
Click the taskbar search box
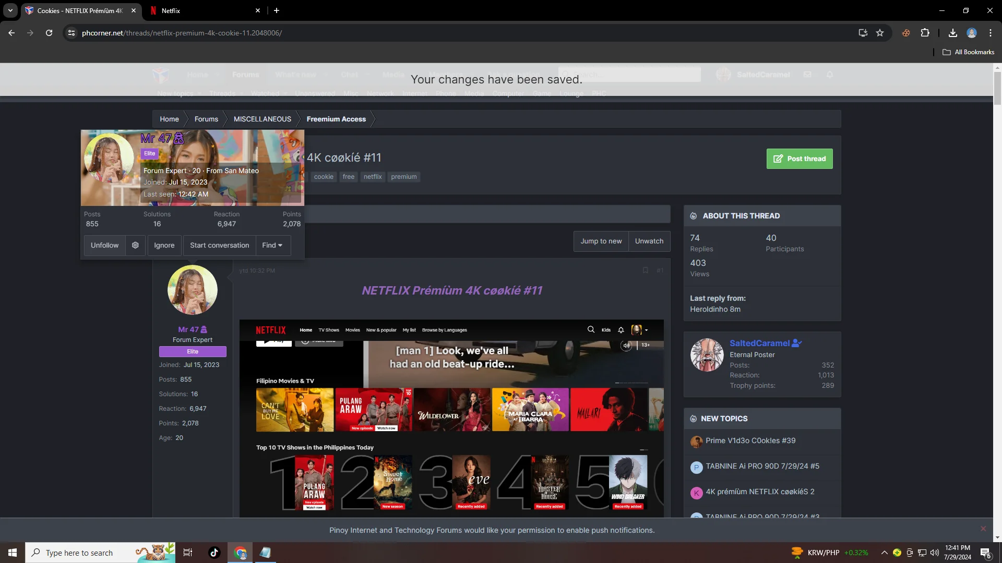click(x=100, y=553)
